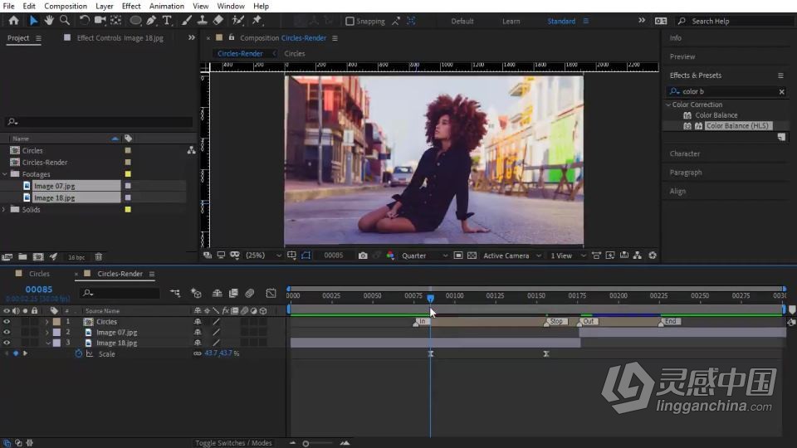Image resolution: width=797 pixels, height=448 pixels.
Task: Switch to the Default workspace
Action: pyautogui.click(x=462, y=22)
